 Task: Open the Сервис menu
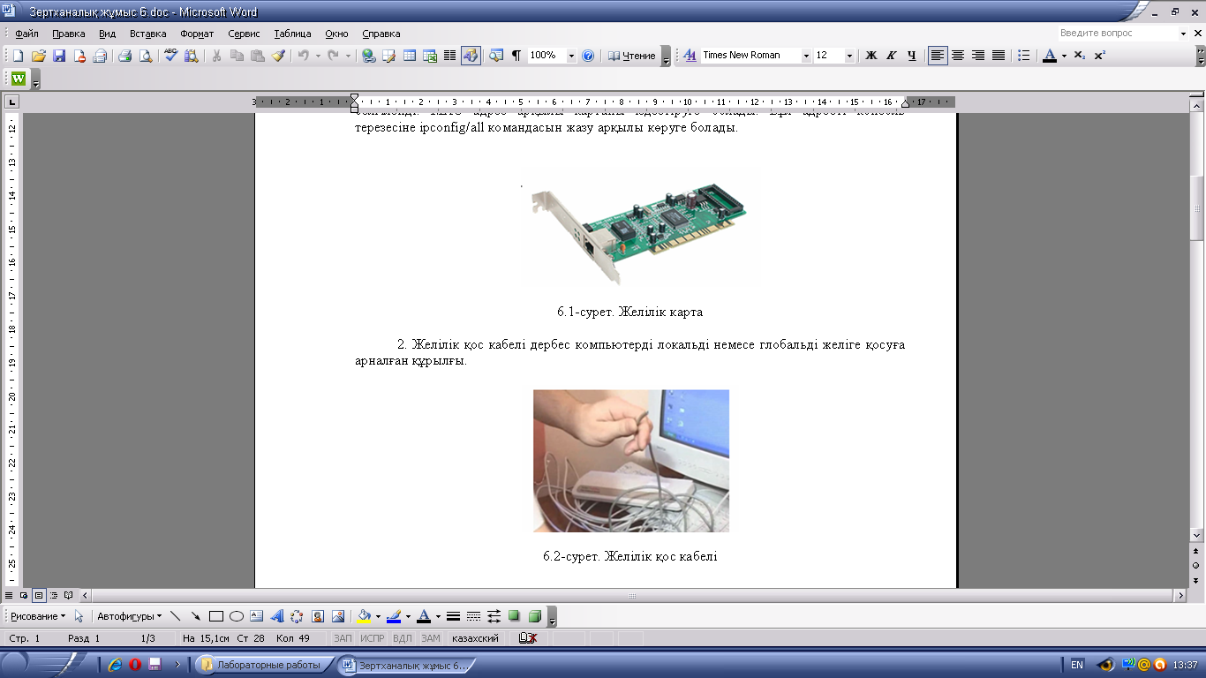(244, 34)
